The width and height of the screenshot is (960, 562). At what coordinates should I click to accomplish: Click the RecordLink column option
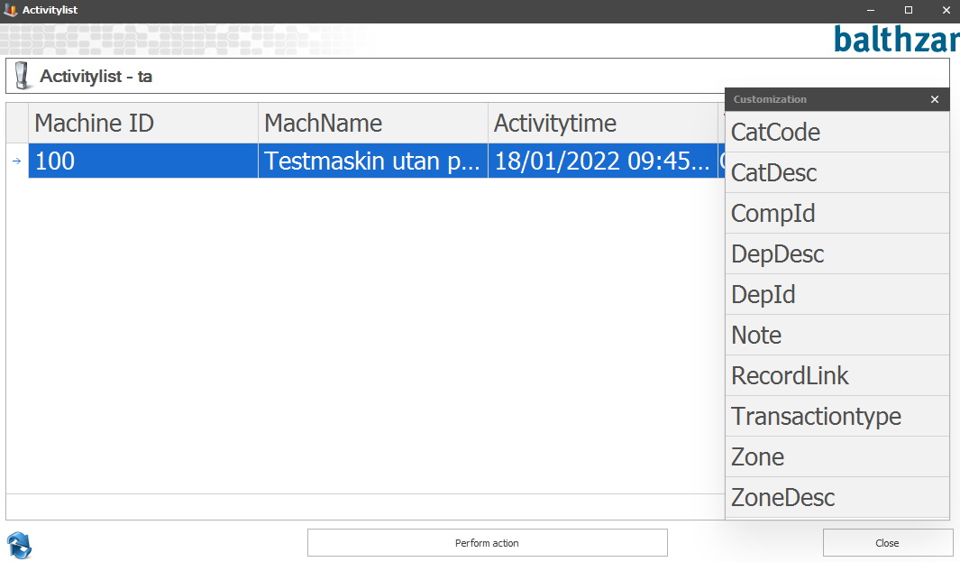tap(837, 376)
